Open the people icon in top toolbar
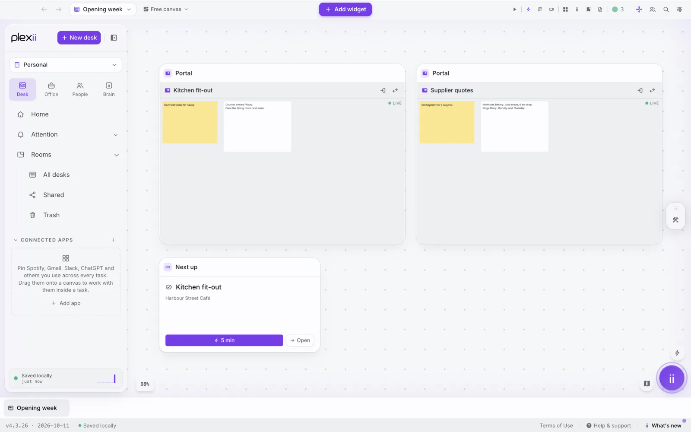Viewport: 691px width, 432px height. coord(653,9)
